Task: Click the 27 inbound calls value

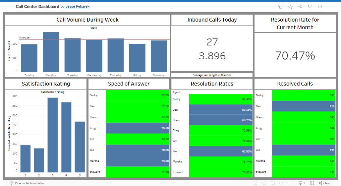Action: click(212, 42)
